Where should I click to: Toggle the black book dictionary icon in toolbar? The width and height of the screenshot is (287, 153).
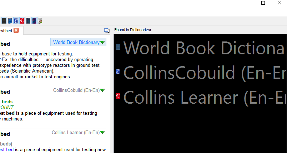click(x=4, y=21)
